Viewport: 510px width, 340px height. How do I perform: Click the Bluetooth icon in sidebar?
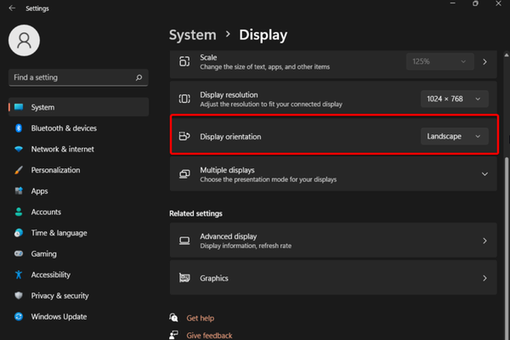tap(19, 128)
